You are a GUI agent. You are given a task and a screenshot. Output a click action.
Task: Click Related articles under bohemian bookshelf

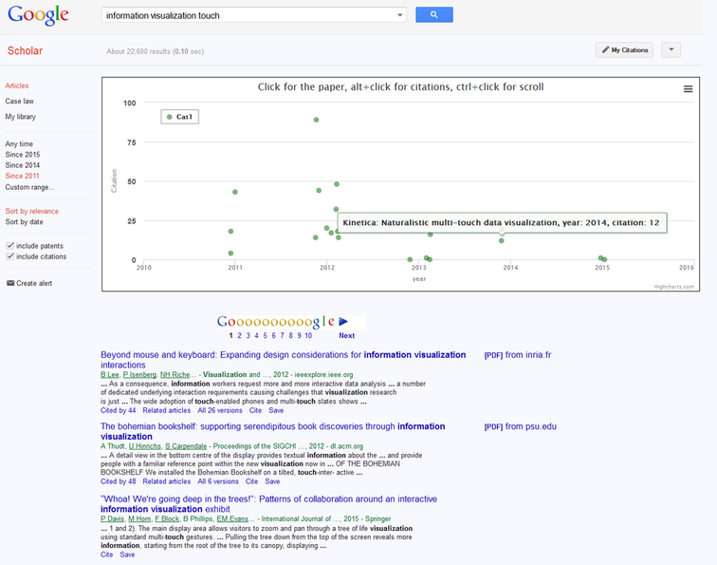(167, 481)
